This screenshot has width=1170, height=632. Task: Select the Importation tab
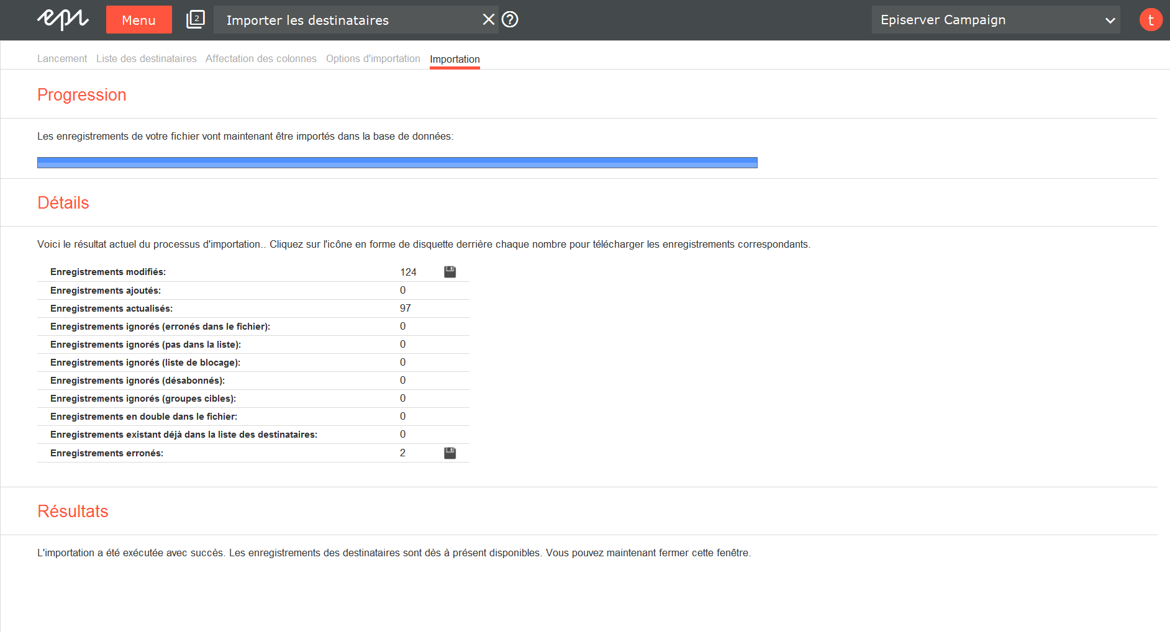point(455,60)
